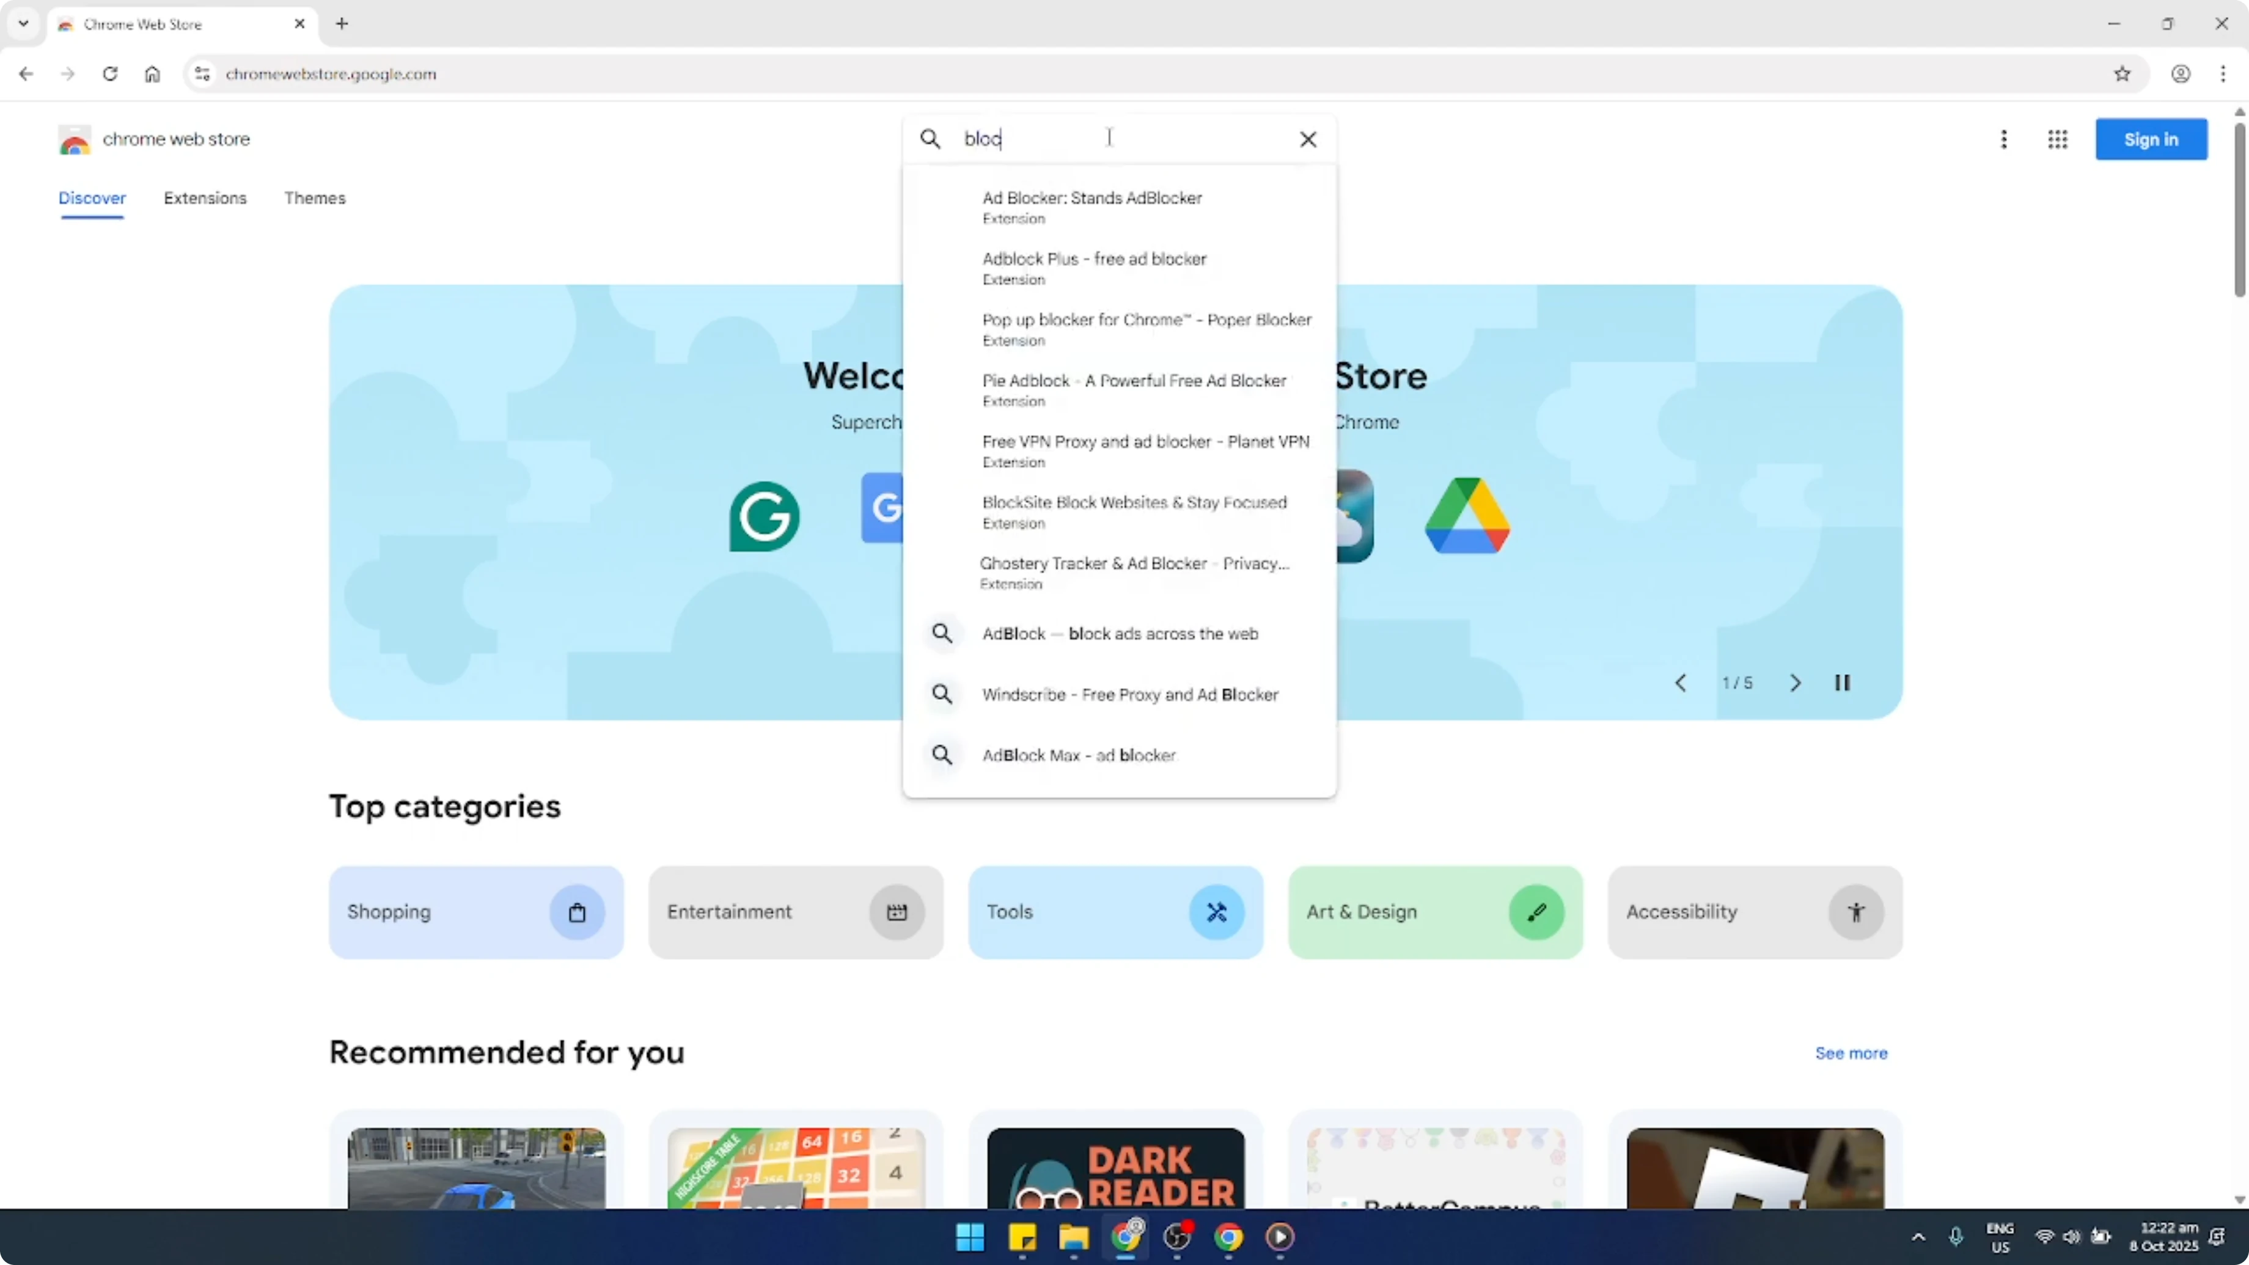The image size is (2249, 1265).
Task: Select the Ad Blocker: Stands AdBlocker suggestion
Action: (1119, 207)
